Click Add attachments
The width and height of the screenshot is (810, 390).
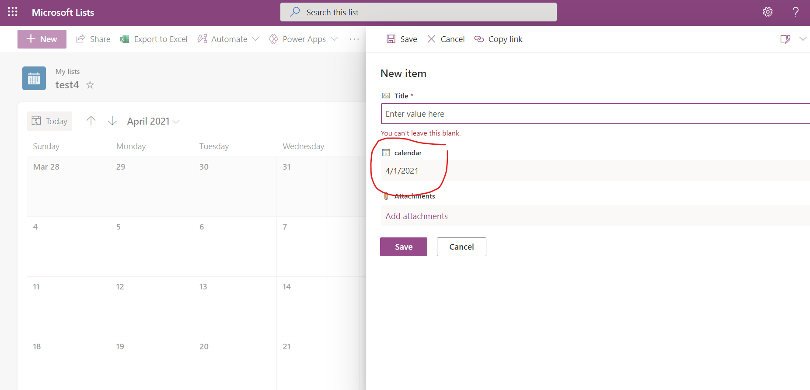pyautogui.click(x=417, y=216)
